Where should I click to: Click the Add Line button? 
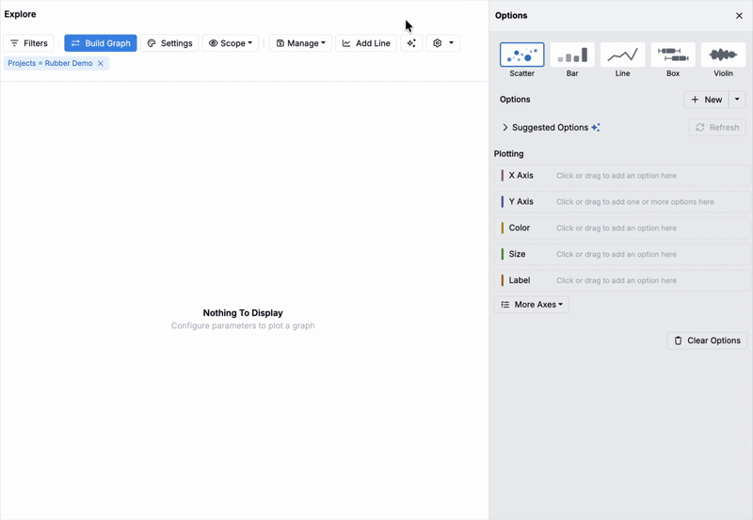point(366,43)
